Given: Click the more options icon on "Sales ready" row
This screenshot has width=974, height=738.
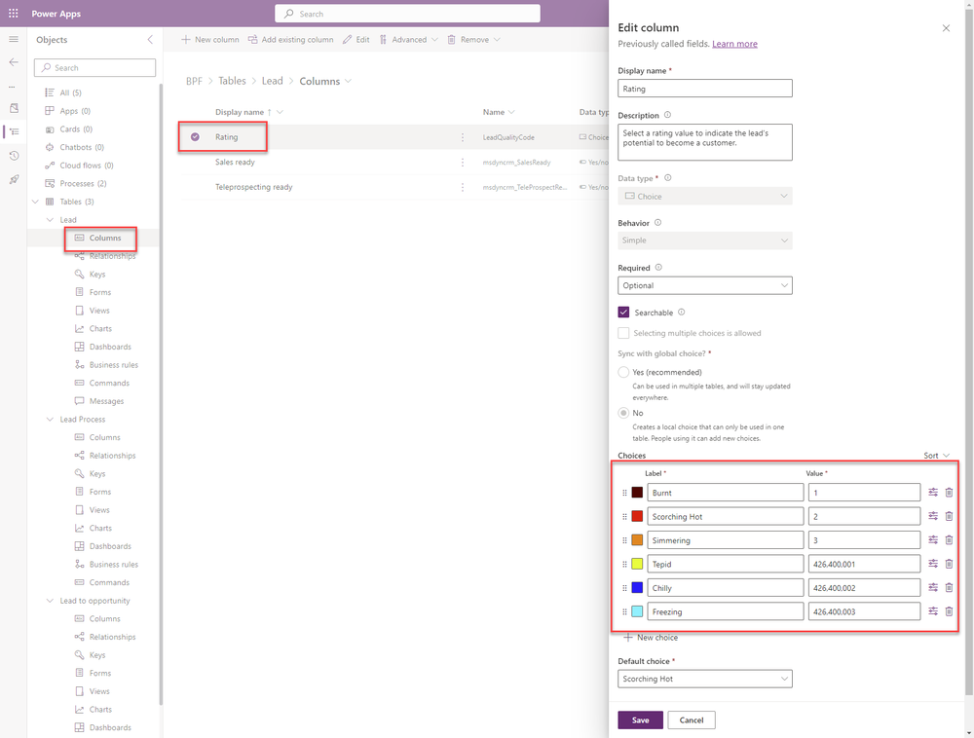Looking at the screenshot, I should pos(463,162).
